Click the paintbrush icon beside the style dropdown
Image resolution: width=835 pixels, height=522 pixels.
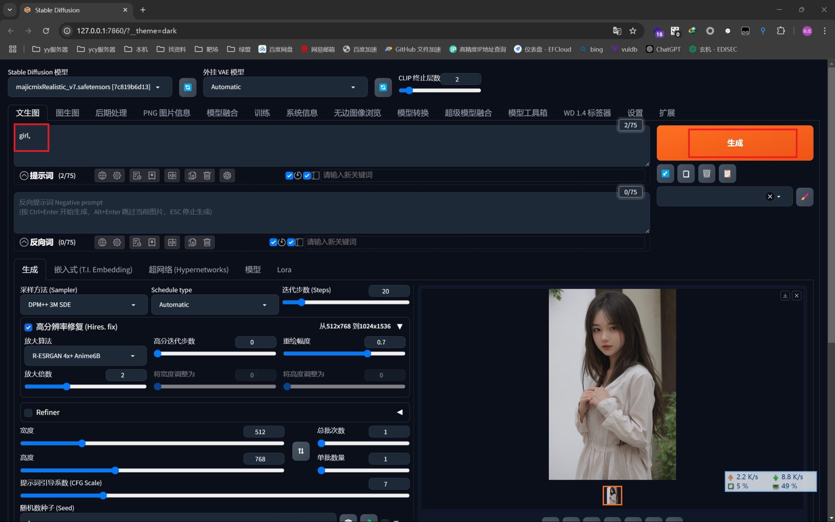(805, 197)
